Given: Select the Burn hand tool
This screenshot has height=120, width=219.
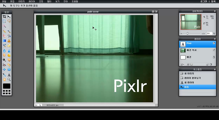Looking at the screenshot, I should click(x=9, y=60).
